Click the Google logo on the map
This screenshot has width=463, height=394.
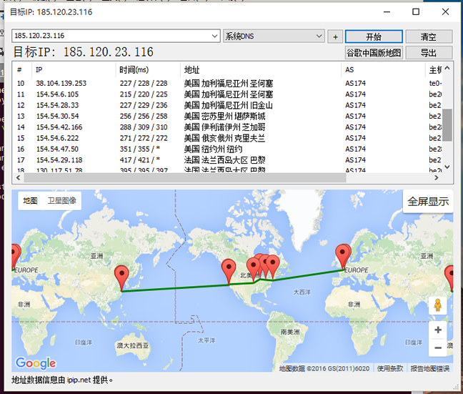pos(36,363)
